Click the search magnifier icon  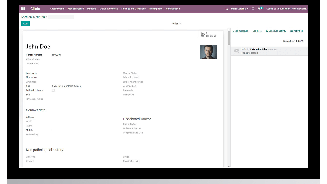pos(227,9)
